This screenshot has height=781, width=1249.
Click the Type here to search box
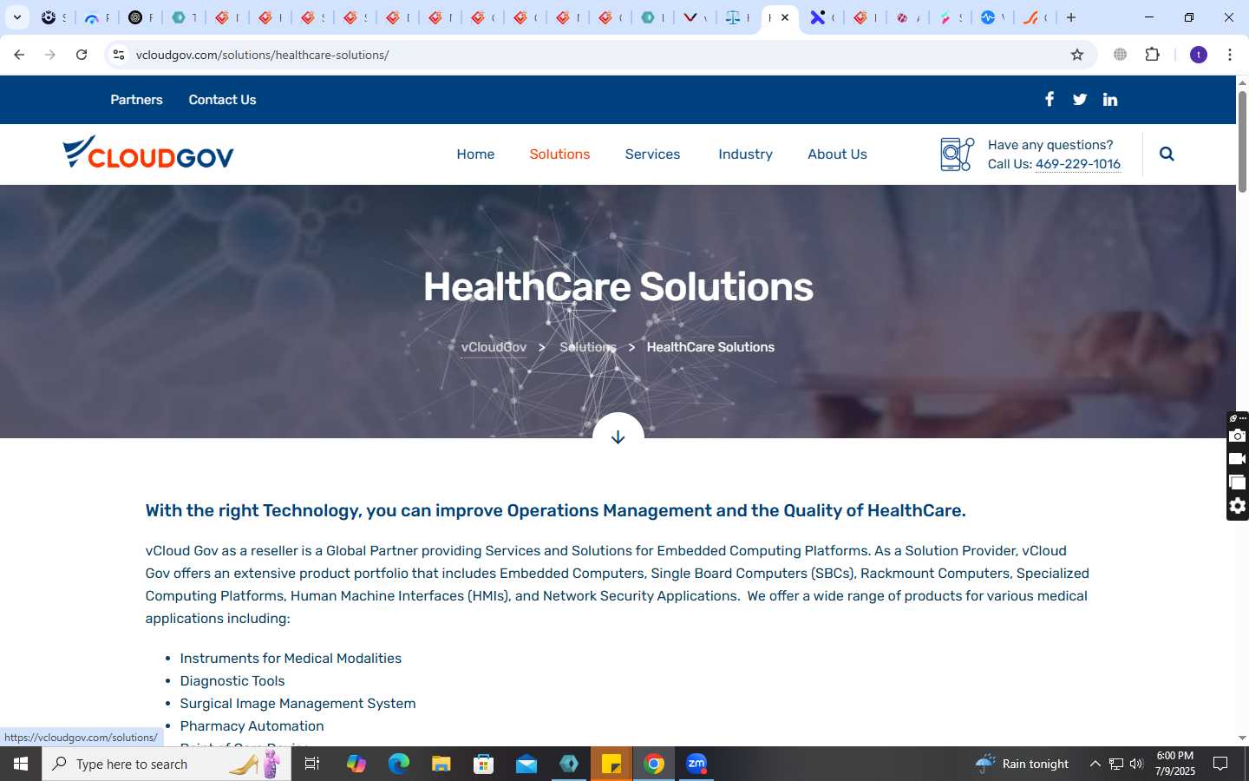click(x=167, y=764)
